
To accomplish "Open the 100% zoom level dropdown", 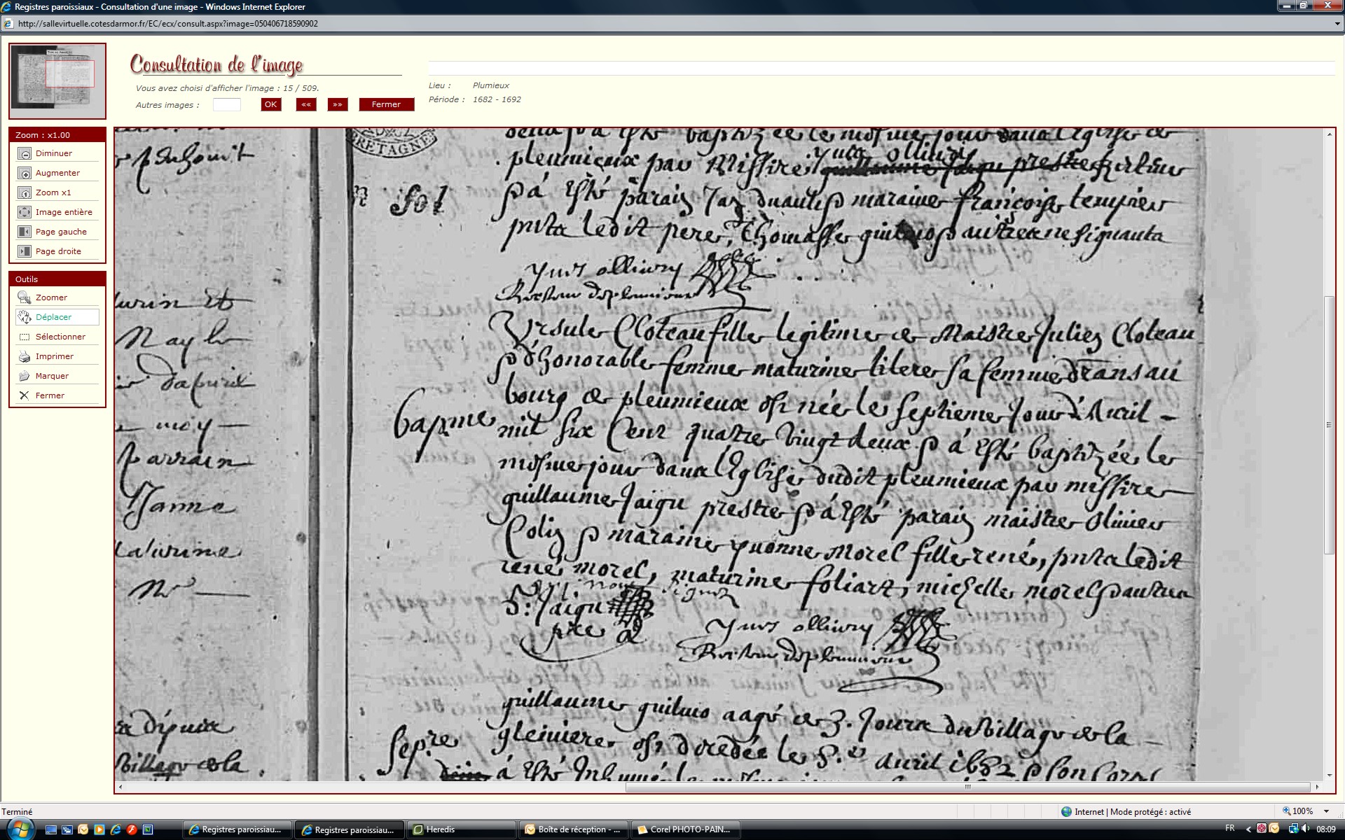I will coord(1326,811).
